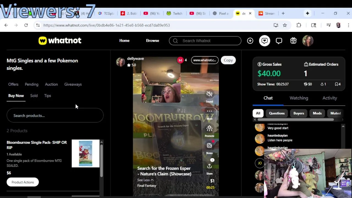
Task: Switch to the Chat tab
Action: (x=268, y=98)
